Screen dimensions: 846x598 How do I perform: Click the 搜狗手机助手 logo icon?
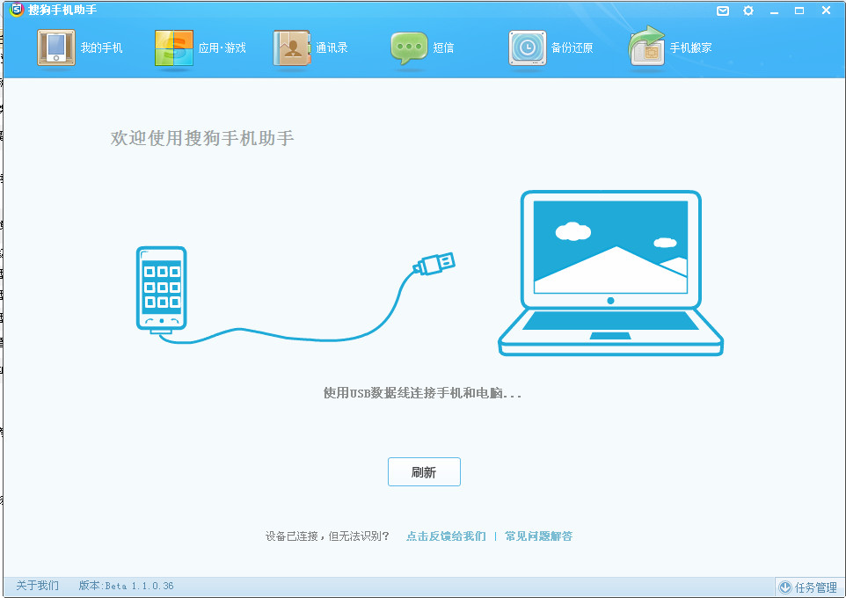click(17, 9)
